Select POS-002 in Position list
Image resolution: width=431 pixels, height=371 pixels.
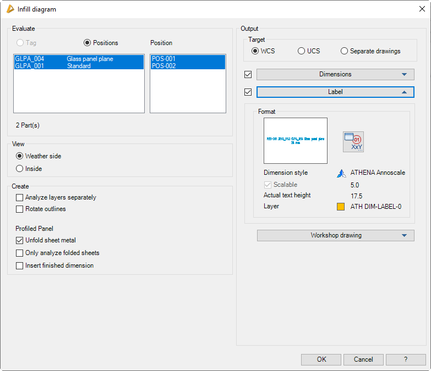click(187, 66)
